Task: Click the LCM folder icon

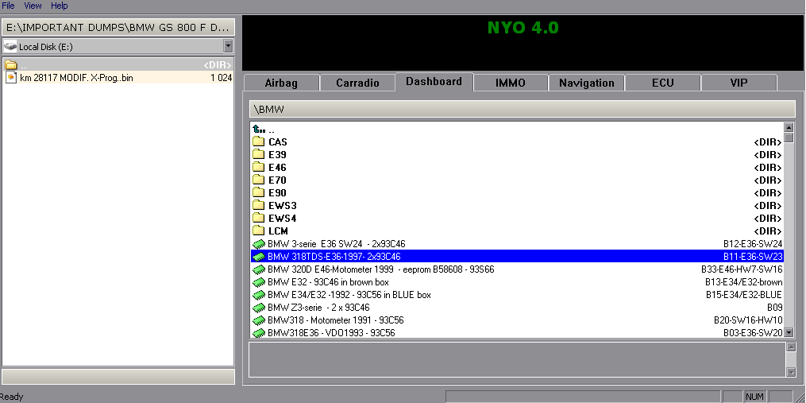Action: (x=258, y=231)
